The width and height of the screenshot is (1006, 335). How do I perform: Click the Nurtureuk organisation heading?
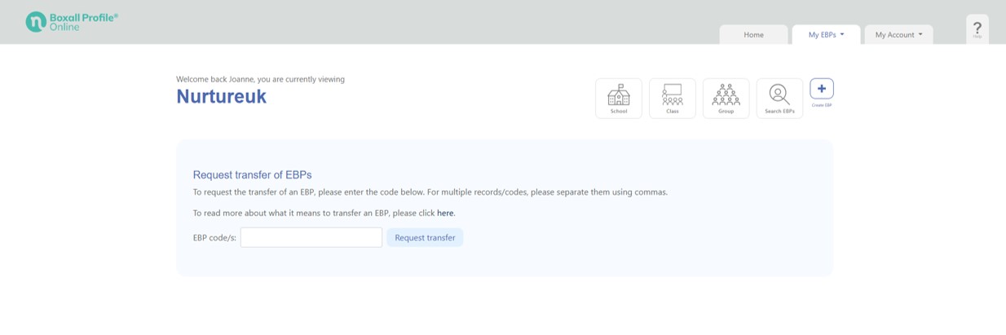[222, 96]
